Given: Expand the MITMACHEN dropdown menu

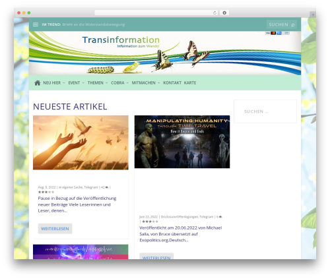Looking at the screenshot, I should [x=146, y=83].
